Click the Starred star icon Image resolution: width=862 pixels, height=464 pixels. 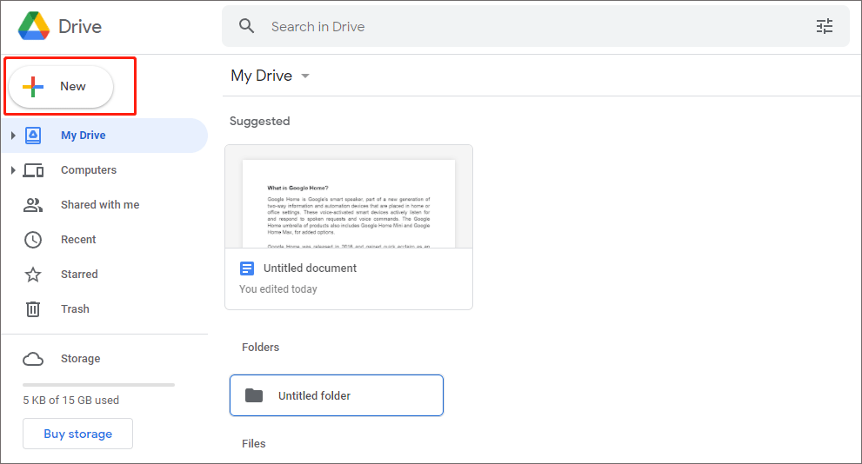point(33,274)
